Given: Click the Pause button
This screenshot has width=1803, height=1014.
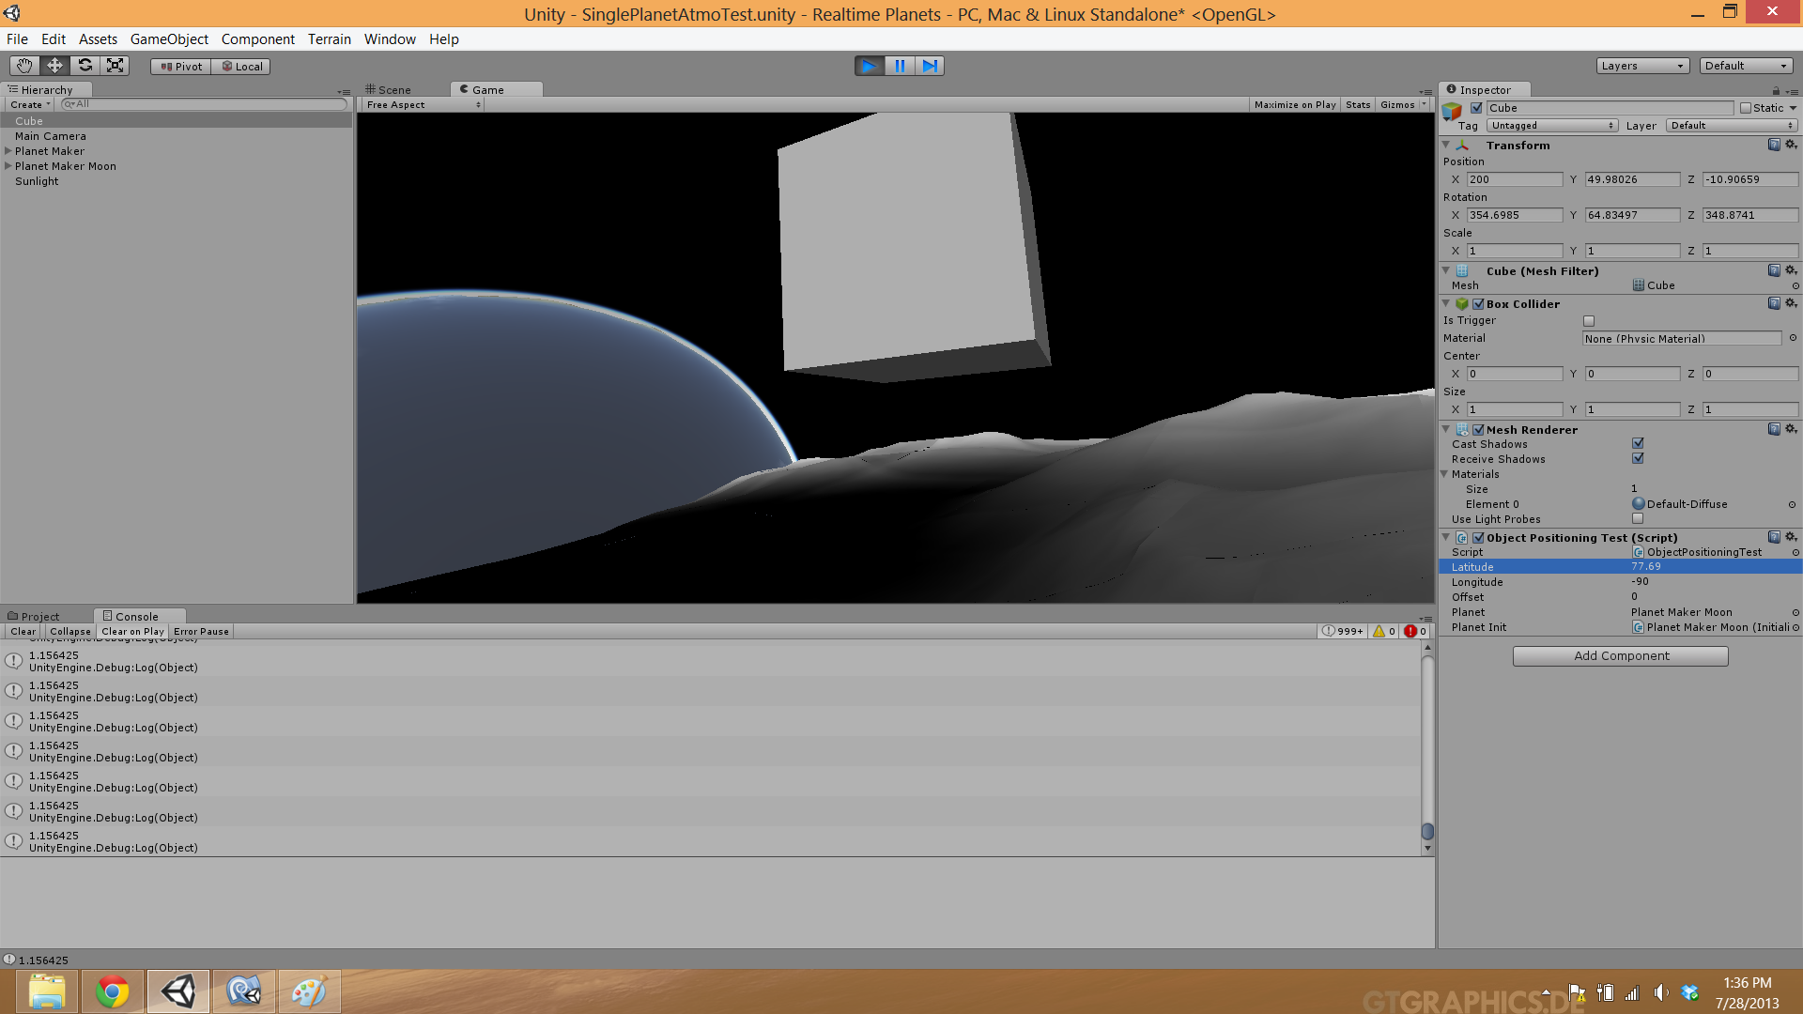Looking at the screenshot, I should click(900, 66).
